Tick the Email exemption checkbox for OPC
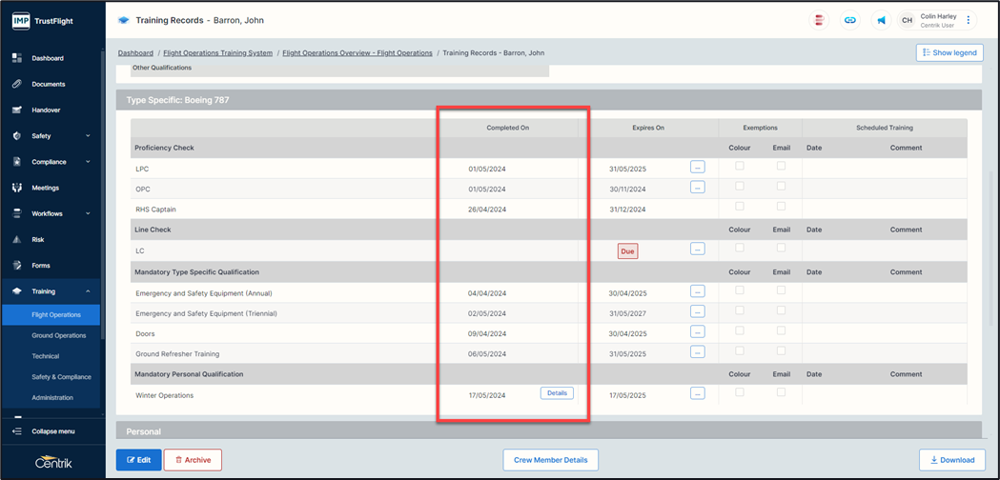The image size is (1000, 480). point(781,186)
